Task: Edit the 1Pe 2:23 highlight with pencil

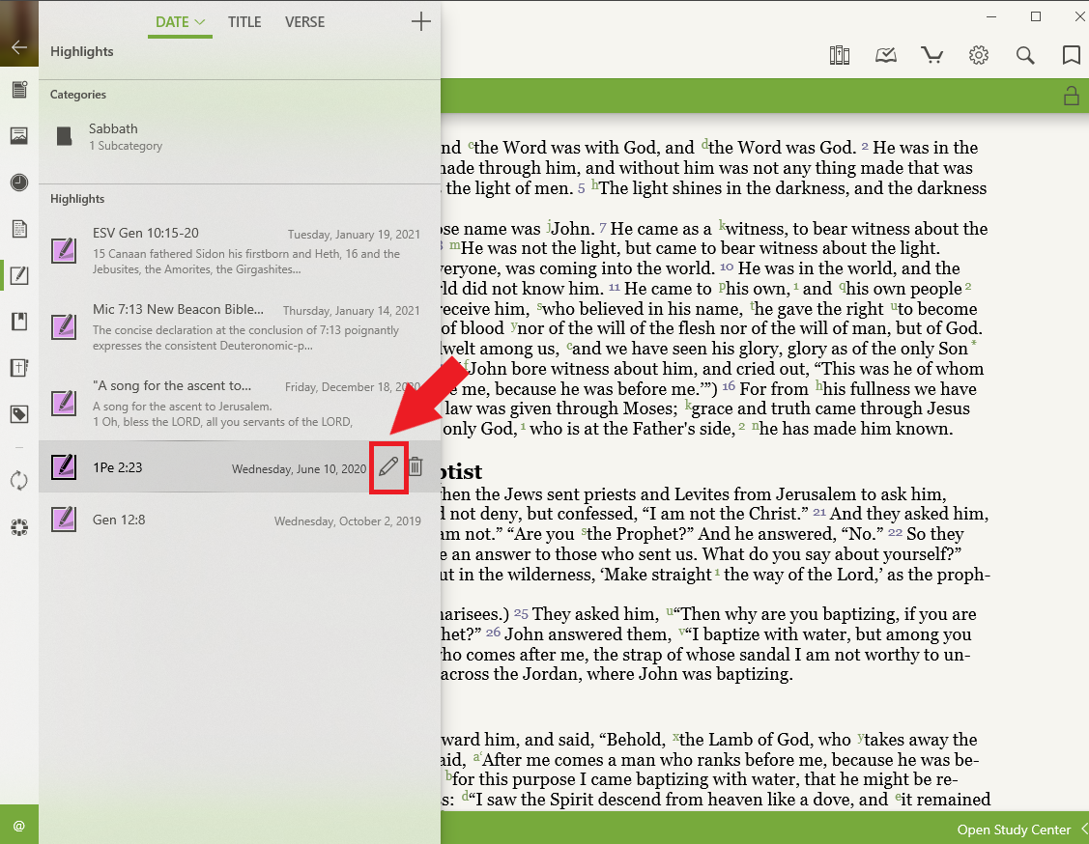Action: [388, 467]
